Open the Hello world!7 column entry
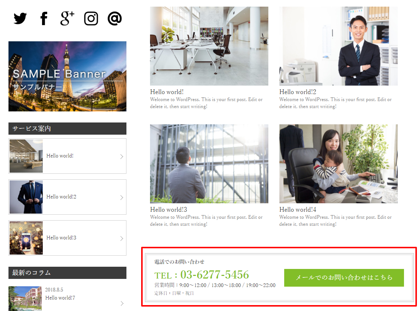Image resolution: width=418 pixels, height=311 pixels. (67, 298)
